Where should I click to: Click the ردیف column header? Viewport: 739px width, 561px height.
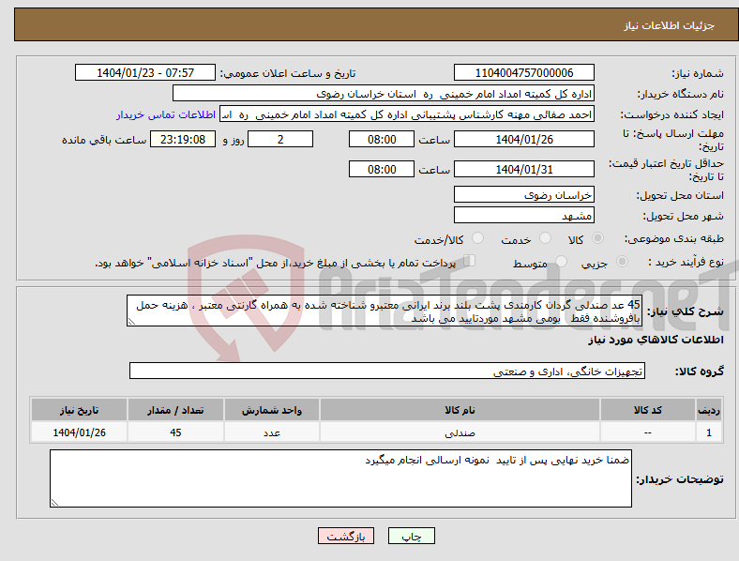[x=709, y=410]
